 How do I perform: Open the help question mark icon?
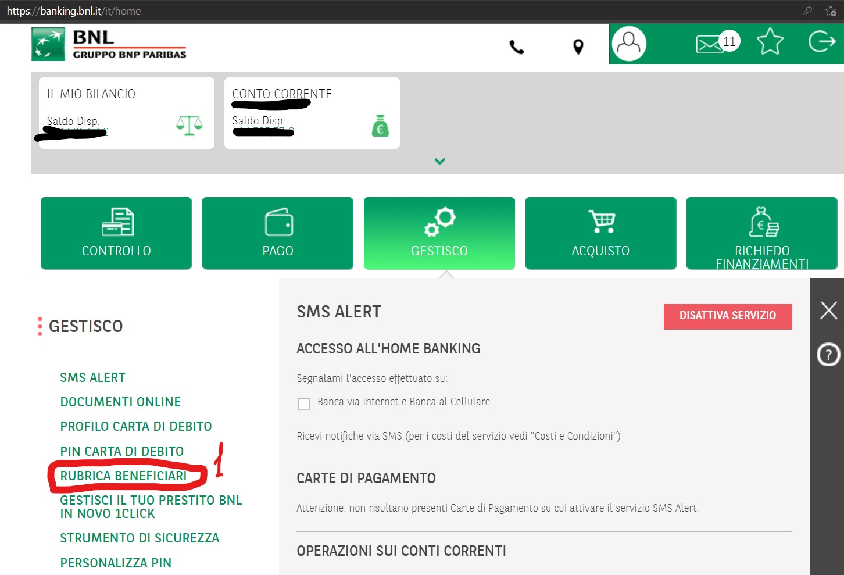828,354
